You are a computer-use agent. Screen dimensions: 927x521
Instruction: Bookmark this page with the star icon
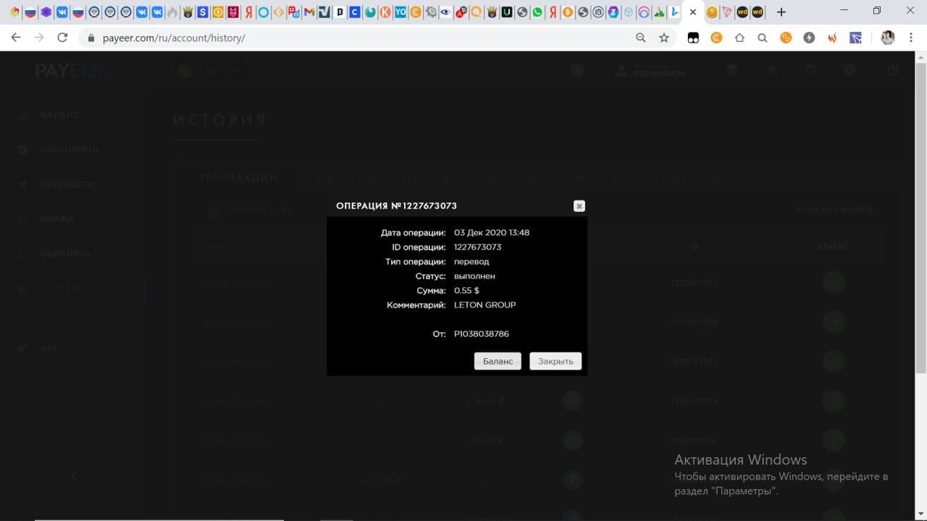(663, 38)
